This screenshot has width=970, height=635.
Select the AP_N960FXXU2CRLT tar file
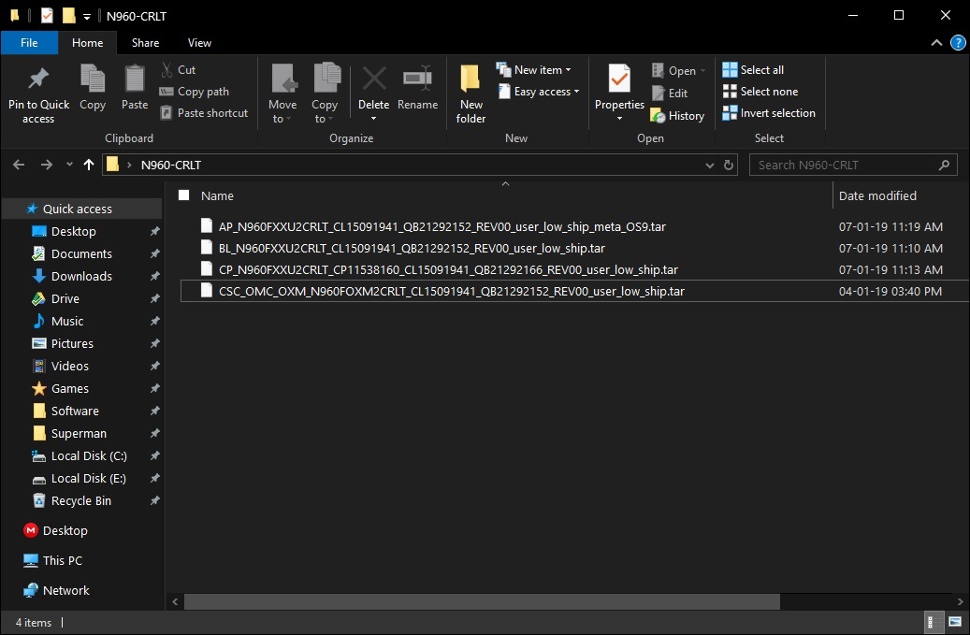click(442, 226)
